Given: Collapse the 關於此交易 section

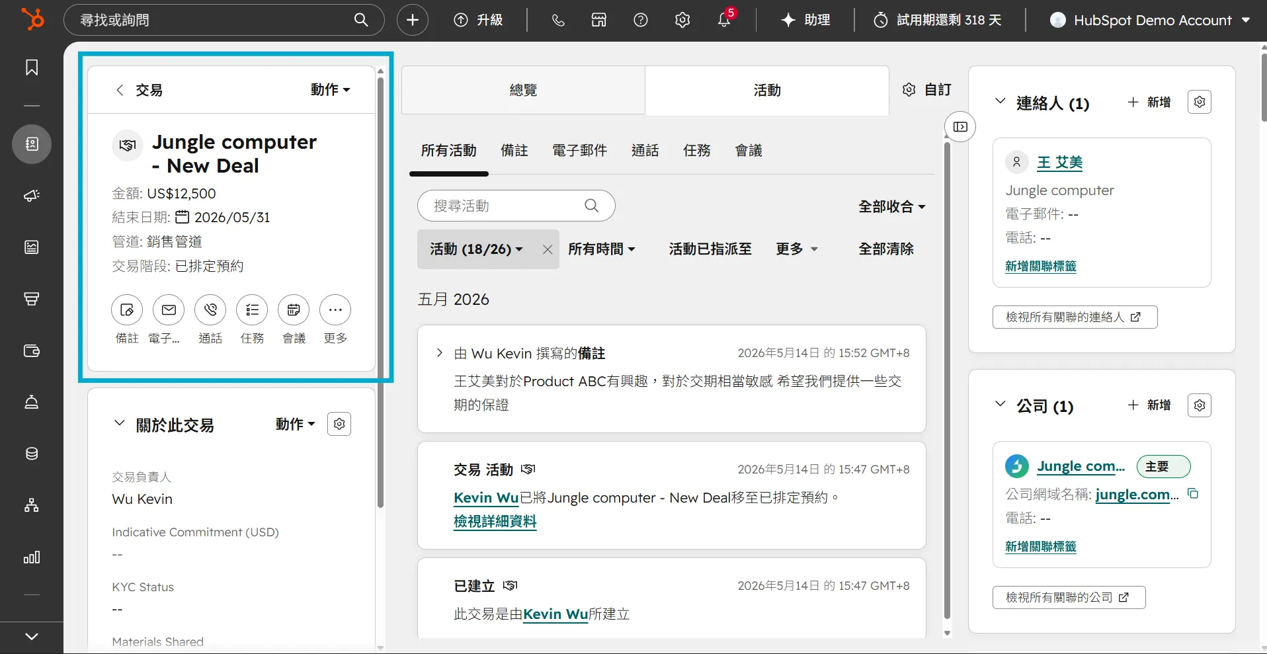Looking at the screenshot, I should tap(119, 423).
